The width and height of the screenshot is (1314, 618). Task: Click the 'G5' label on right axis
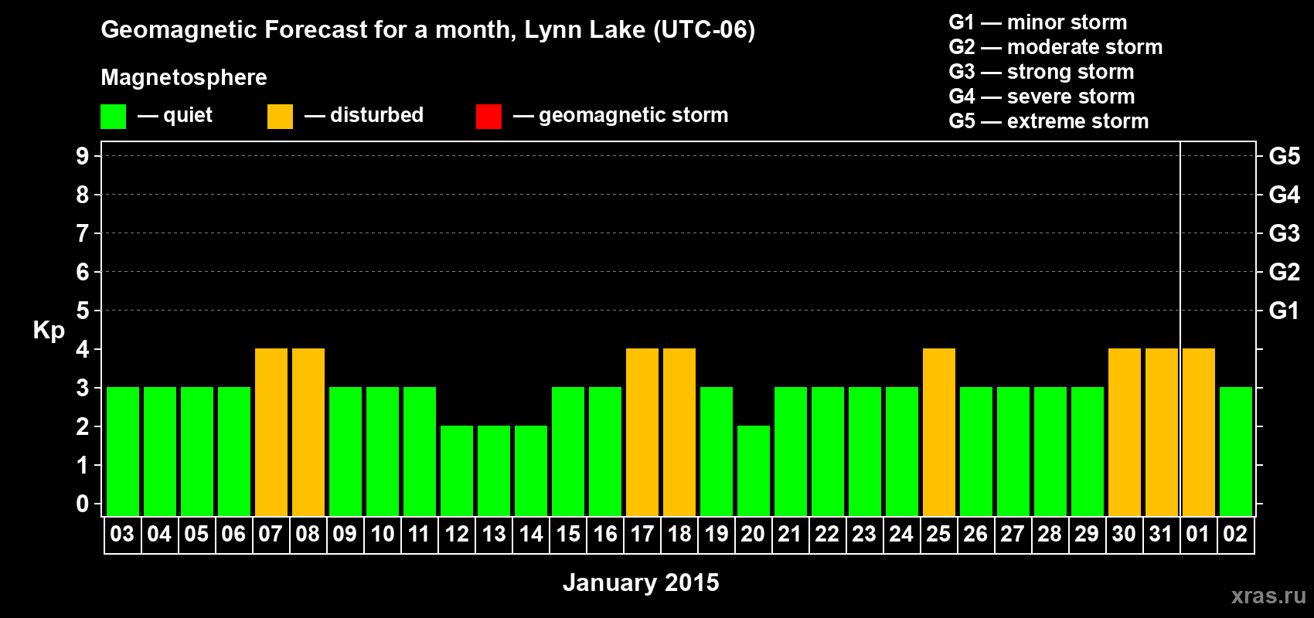click(x=1284, y=156)
